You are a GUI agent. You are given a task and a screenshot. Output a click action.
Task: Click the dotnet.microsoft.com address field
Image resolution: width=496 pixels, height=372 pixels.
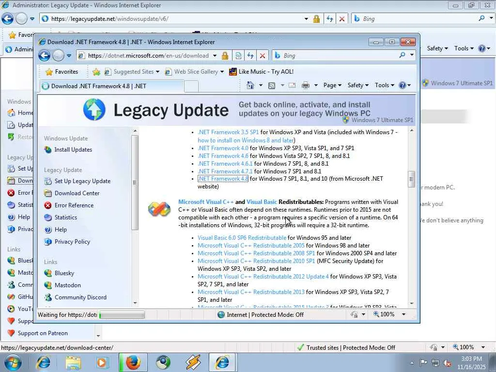coord(148,56)
